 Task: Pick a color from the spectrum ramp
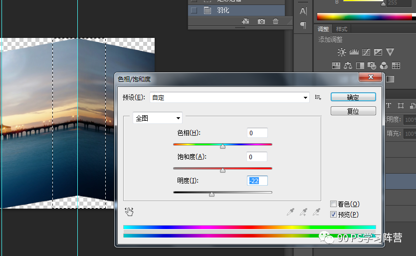click(x=364, y=17)
